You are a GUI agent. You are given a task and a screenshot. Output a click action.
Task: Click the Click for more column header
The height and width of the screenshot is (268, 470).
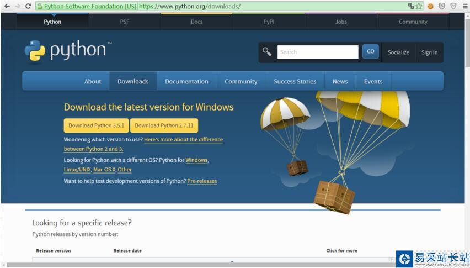click(341, 250)
